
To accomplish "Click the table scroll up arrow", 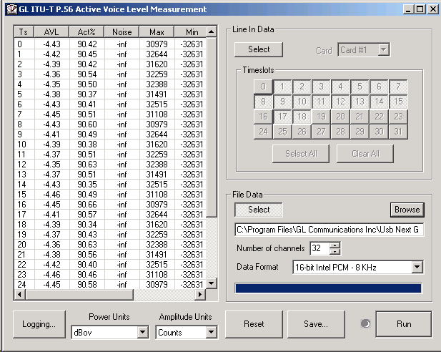I will click(x=212, y=31).
